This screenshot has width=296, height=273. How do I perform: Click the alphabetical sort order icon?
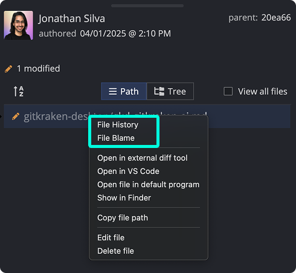click(x=19, y=91)
